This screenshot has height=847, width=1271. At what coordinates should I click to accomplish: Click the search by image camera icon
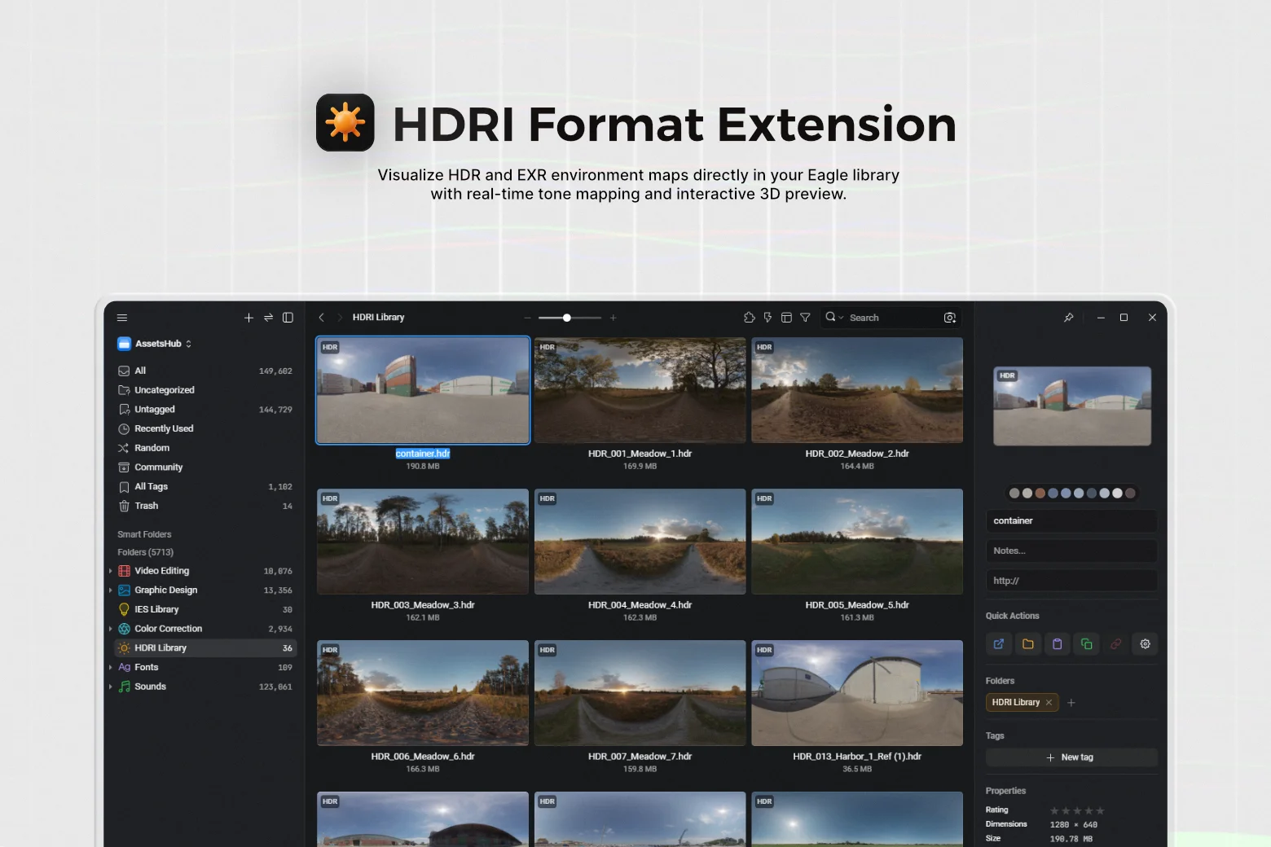point(949,318)
